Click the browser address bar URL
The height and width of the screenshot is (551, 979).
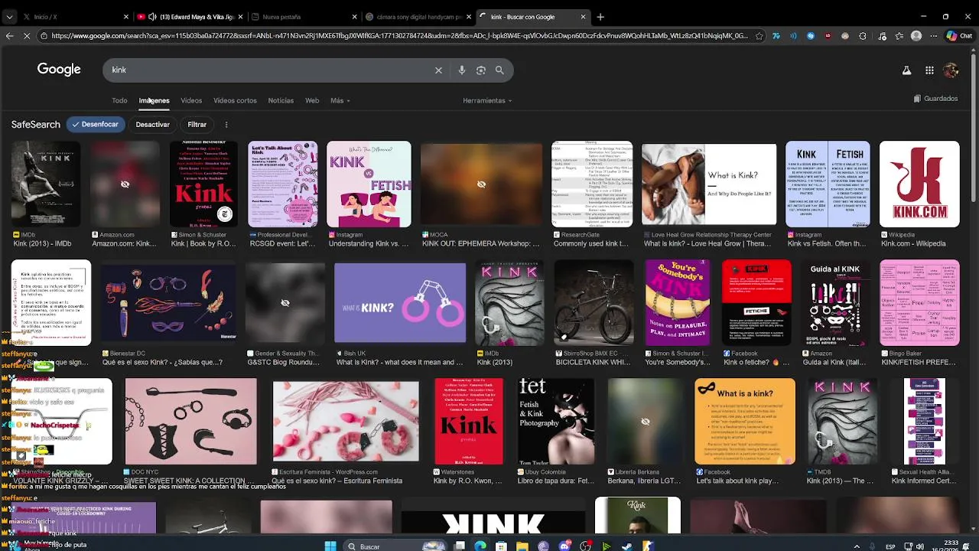point(399,35)
